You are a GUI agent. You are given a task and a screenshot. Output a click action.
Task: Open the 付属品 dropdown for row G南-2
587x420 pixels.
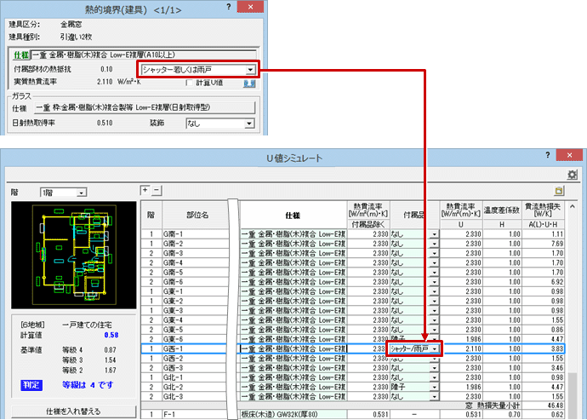tap(434, 244)
